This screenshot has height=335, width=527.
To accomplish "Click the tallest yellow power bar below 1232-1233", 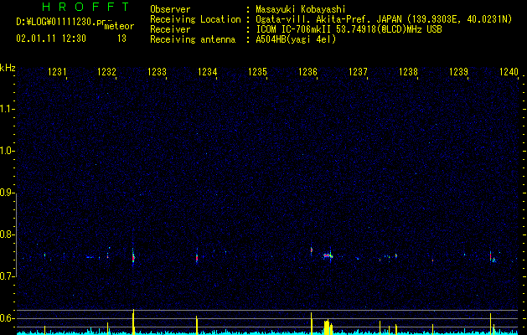I will (x=133, y=322).
